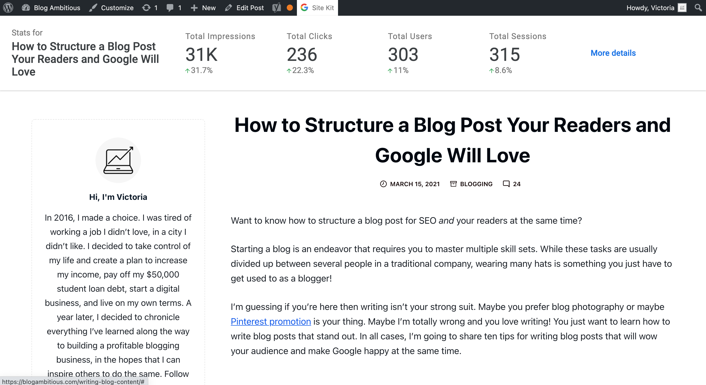Image resolution: width=706 pixels, height=385 pixels.
Task: Click the BLOGGING category link
Action: (x=476, y=184)
